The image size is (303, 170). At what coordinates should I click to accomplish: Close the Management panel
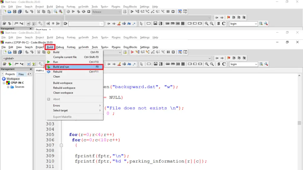click(x=31, y=69)
